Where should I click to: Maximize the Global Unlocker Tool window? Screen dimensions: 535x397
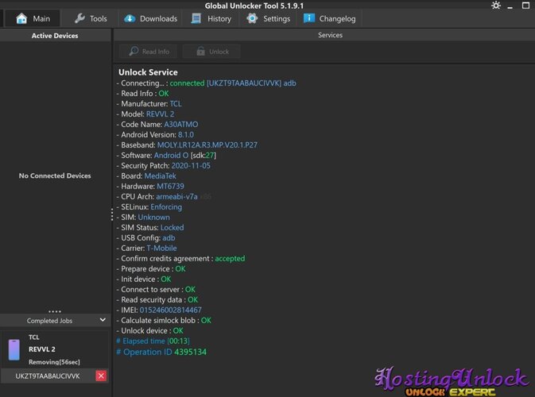click(x=525, y=6)
